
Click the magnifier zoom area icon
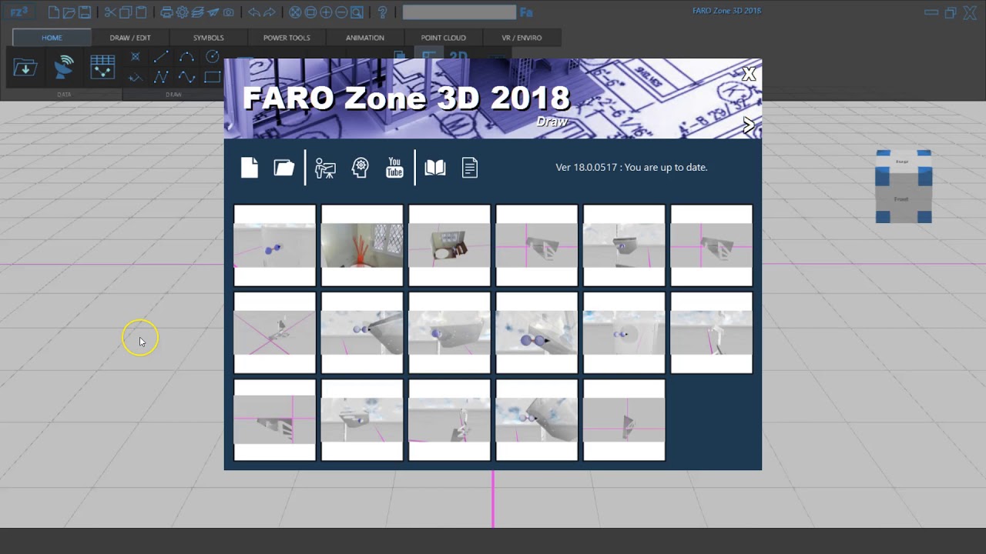[357, 12]
